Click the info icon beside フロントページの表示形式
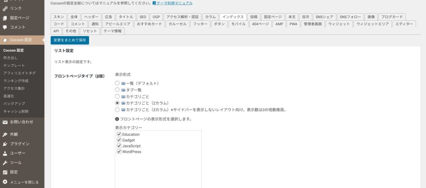 117,119
